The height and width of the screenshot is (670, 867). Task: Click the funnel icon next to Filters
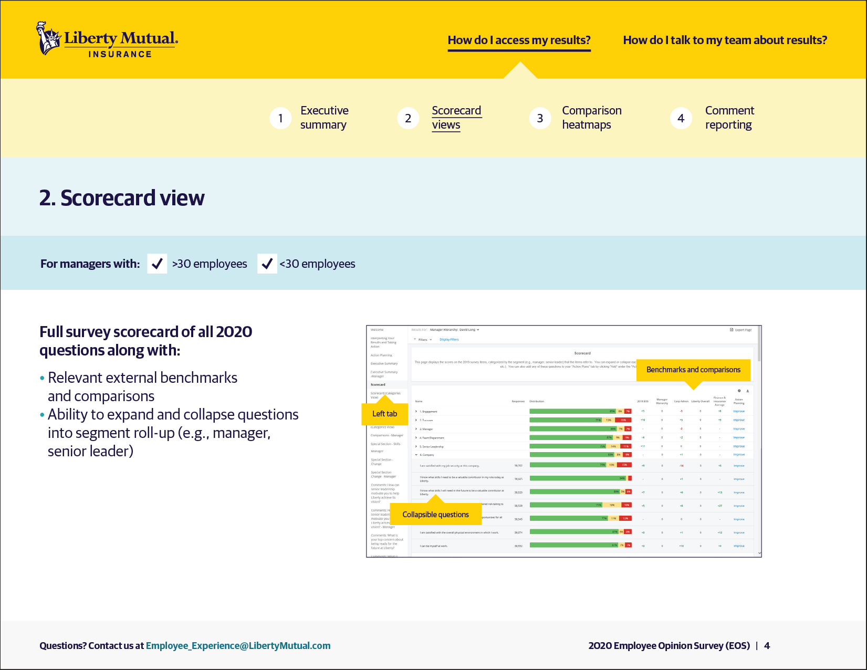tap(415, 339)
